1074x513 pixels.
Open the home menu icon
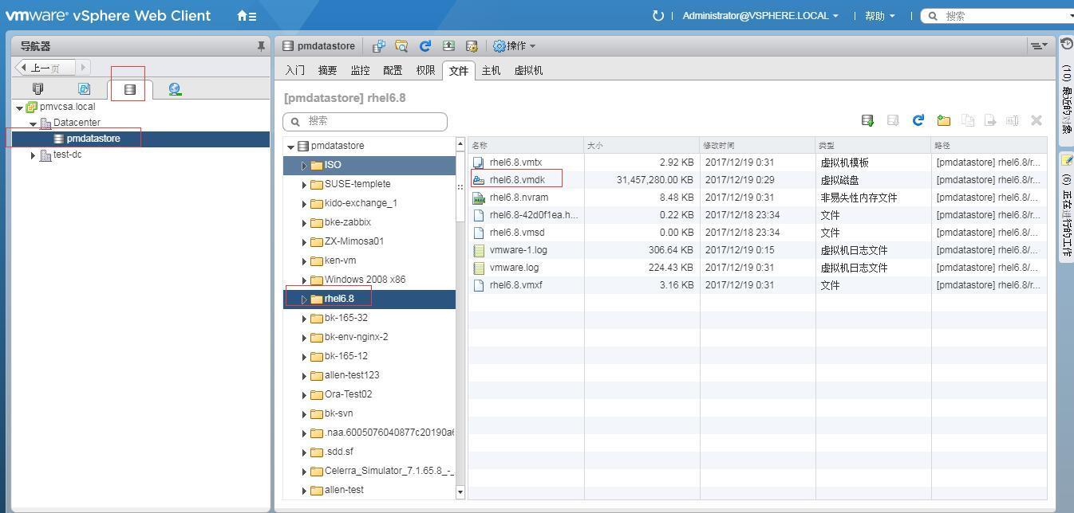(247, 16)
